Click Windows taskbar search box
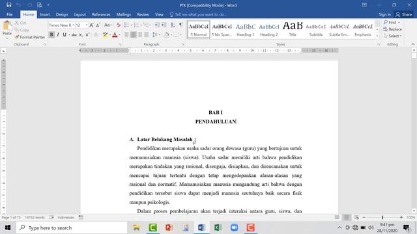417x234 pixels. pos(72,227)
